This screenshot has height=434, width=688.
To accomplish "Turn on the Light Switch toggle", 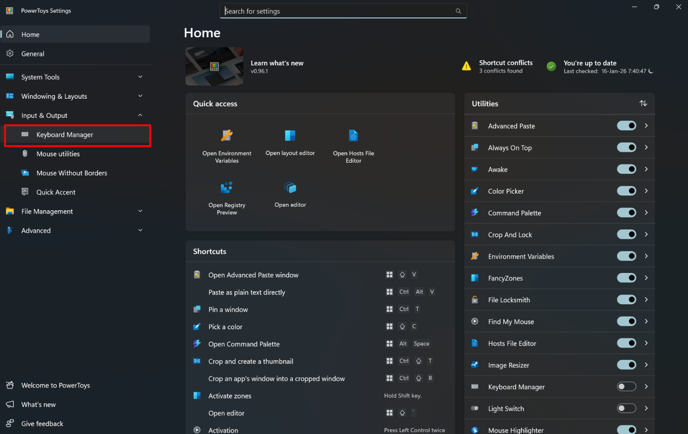I will tap(626, 409).
